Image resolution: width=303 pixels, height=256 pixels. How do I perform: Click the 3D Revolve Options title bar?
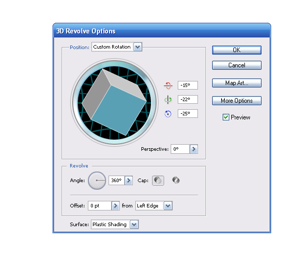(162, 30)
